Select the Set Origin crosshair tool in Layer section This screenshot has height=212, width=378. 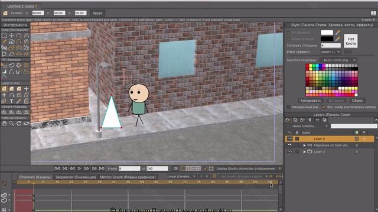coord(4,95)
